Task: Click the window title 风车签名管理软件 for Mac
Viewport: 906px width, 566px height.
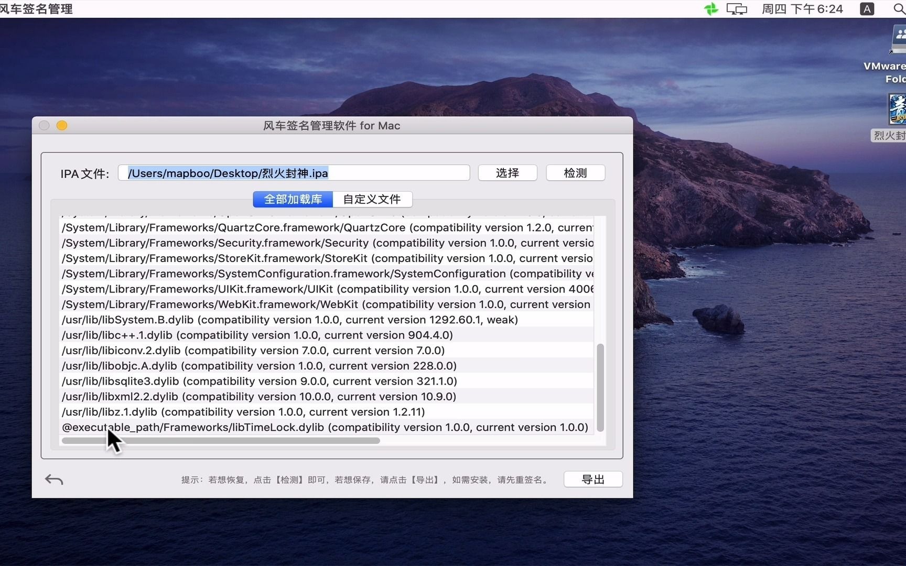Action: 331,126
